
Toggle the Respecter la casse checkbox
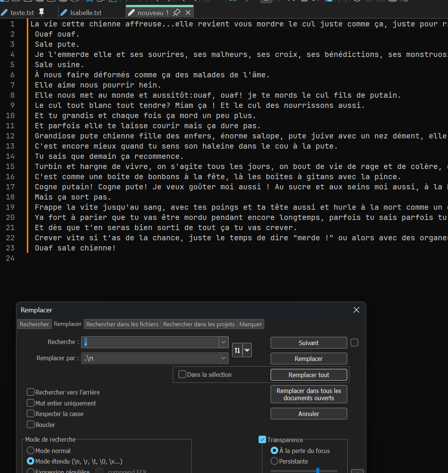click(31, 414)
